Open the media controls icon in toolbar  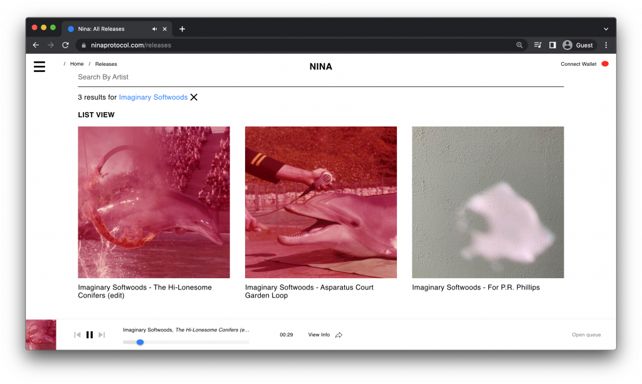538,45
